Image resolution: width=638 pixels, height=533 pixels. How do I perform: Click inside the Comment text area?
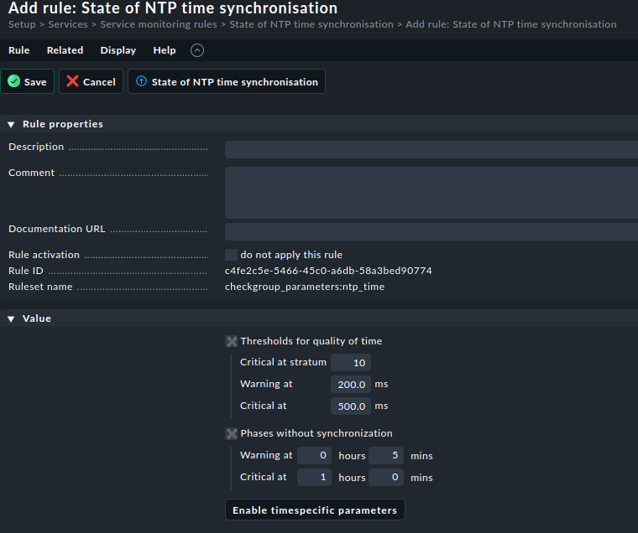pos(431,192)
